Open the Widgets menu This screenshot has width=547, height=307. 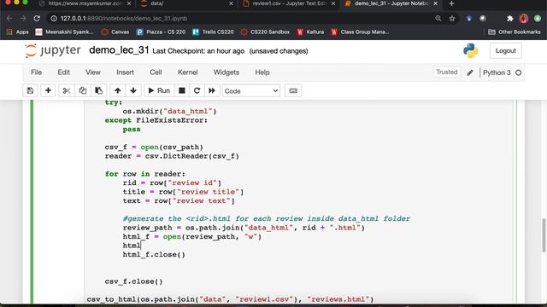tap(226, 72)
